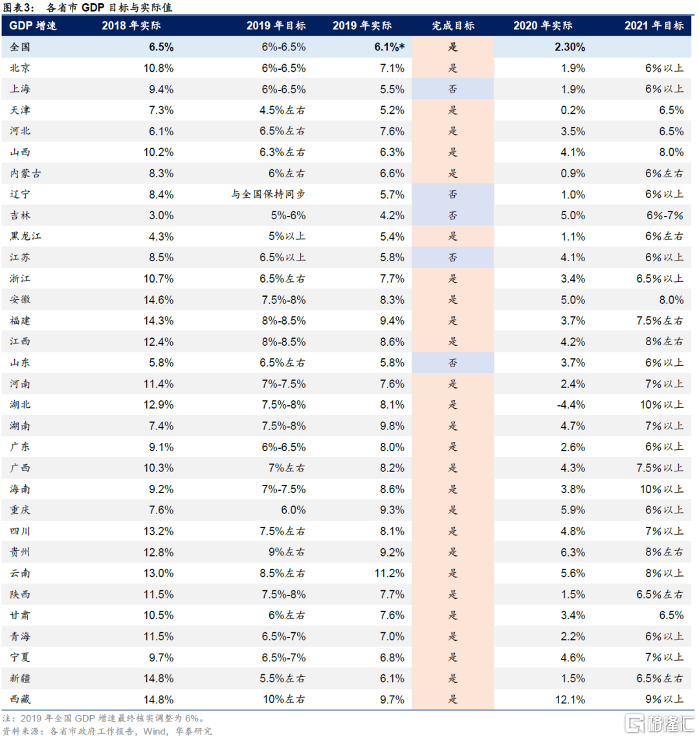The image size is (699, 739).
Task: Click the "全国" row label
Action: coord(20,47)
